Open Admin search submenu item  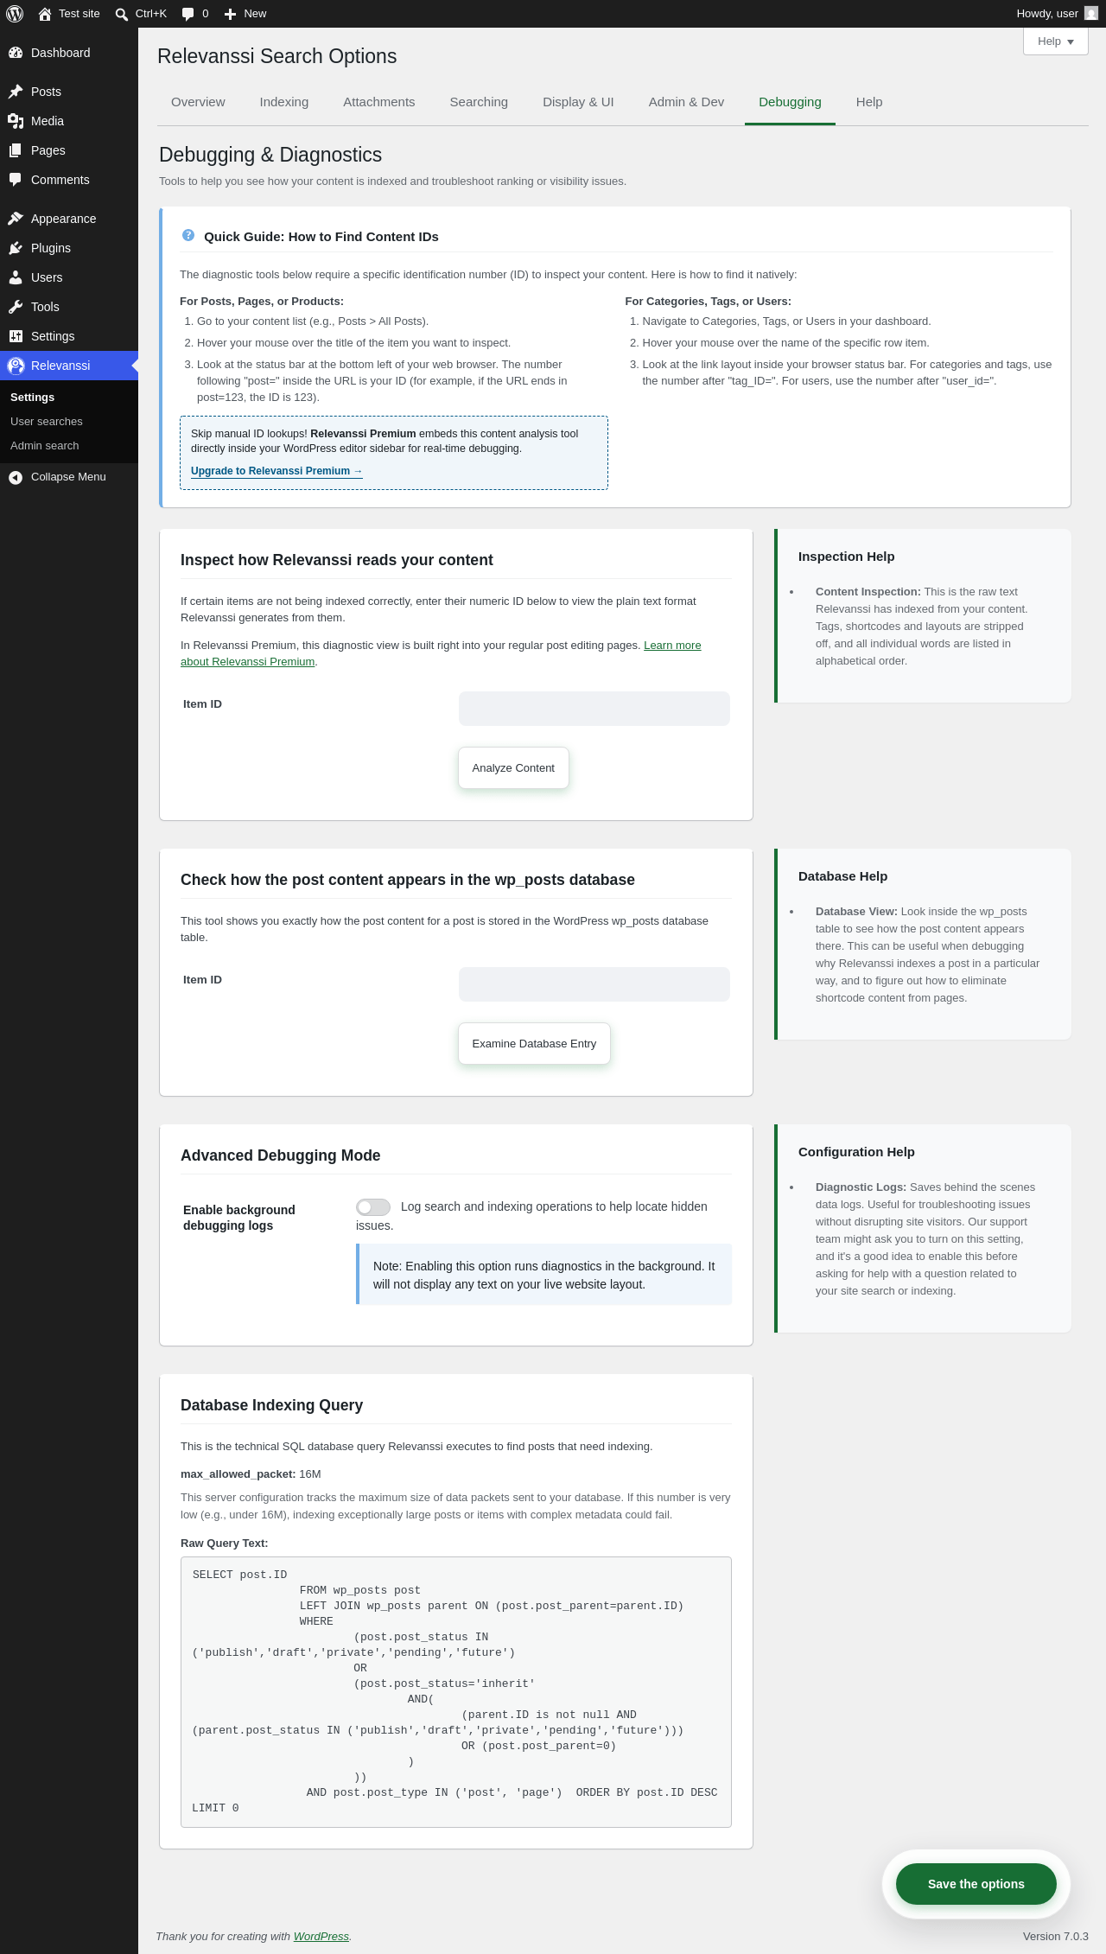(x=45, y=446)
